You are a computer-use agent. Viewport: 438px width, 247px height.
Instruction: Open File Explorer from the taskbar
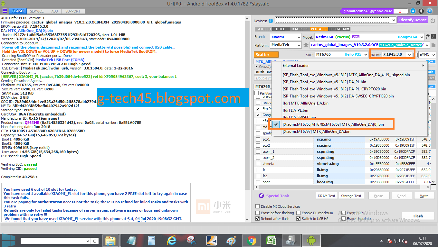(x=110, y=241)
